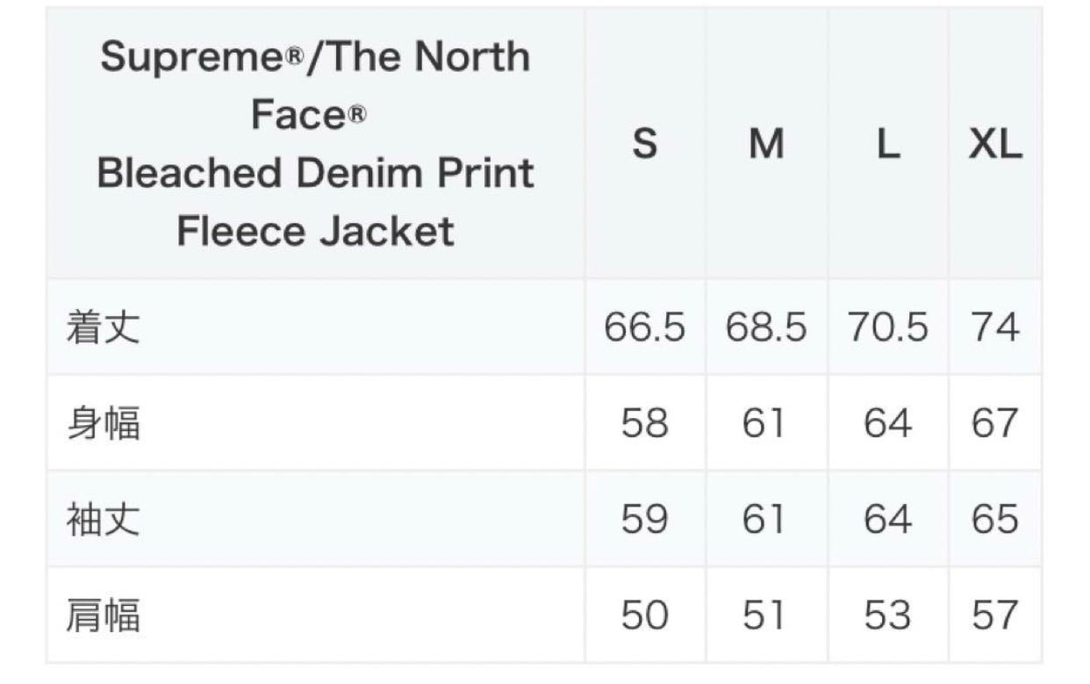Click the 65 sleeve length cell

tap(995, 520)
